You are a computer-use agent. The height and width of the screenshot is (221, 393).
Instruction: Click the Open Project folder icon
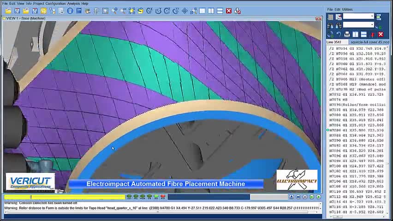(8, 11)
